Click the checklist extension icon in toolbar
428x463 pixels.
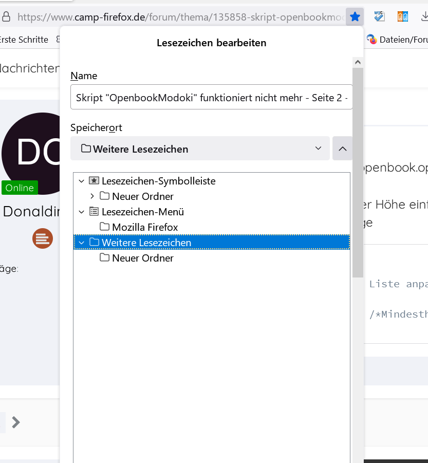(x=380, y=17)
